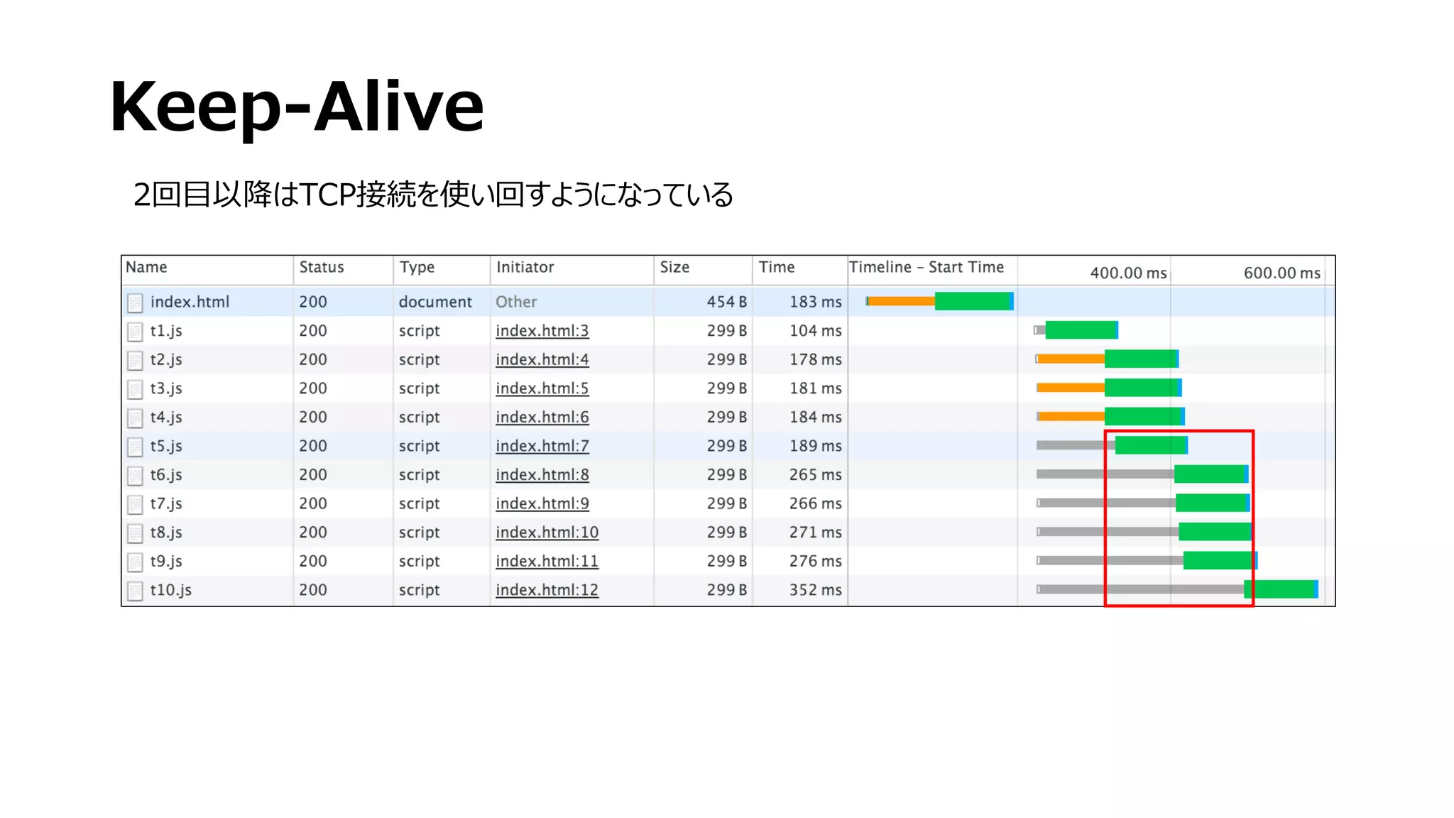Image resolution: width=1454 pixels, height=818 pixels.
Task: Click the 183 ms time cell
Action: pos(816,302)
